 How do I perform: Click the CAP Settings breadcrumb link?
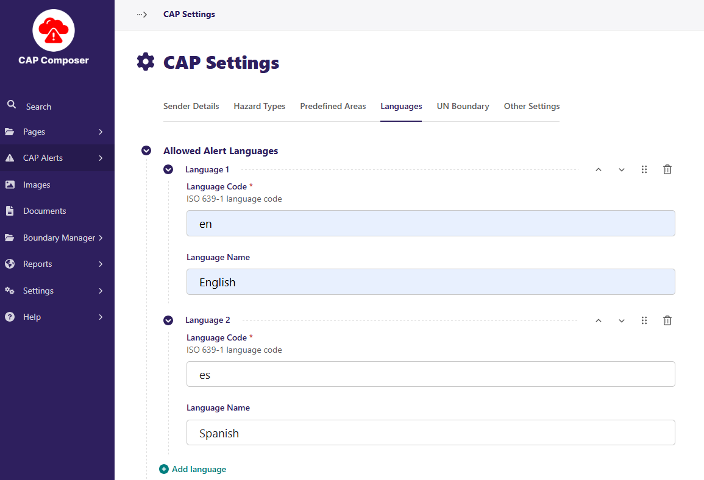click(189, 15)
